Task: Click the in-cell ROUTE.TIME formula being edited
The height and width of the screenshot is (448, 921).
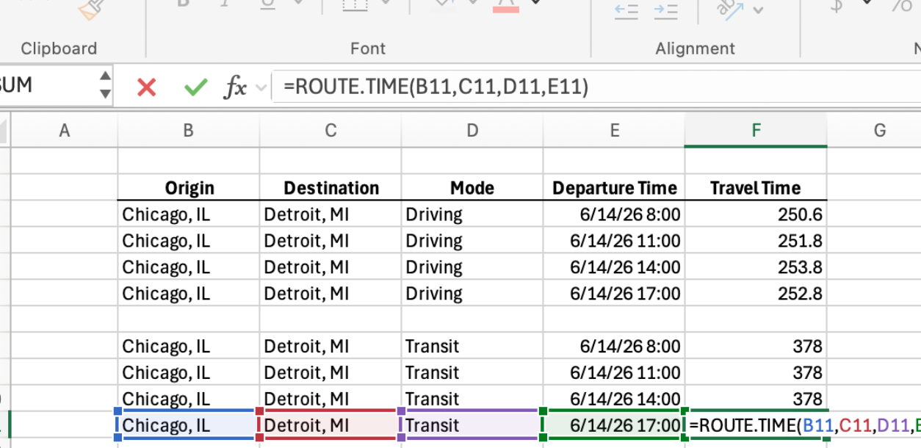Action: (x=803, y=425)
